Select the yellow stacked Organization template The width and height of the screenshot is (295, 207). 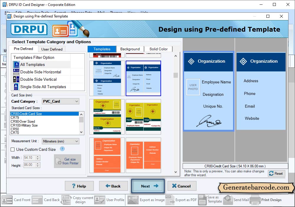(107, 117)
